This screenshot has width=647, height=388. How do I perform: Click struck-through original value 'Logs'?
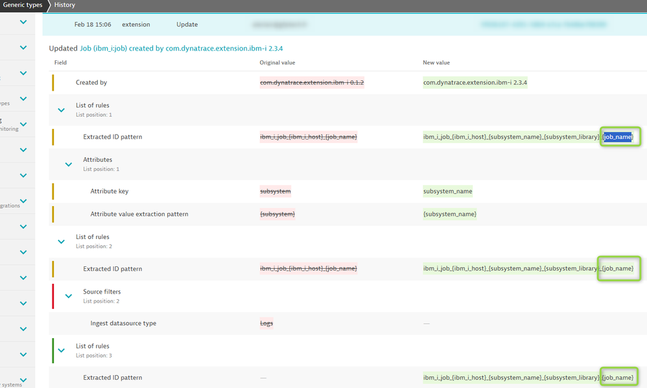pyautogui.click(x=266, y=323)
